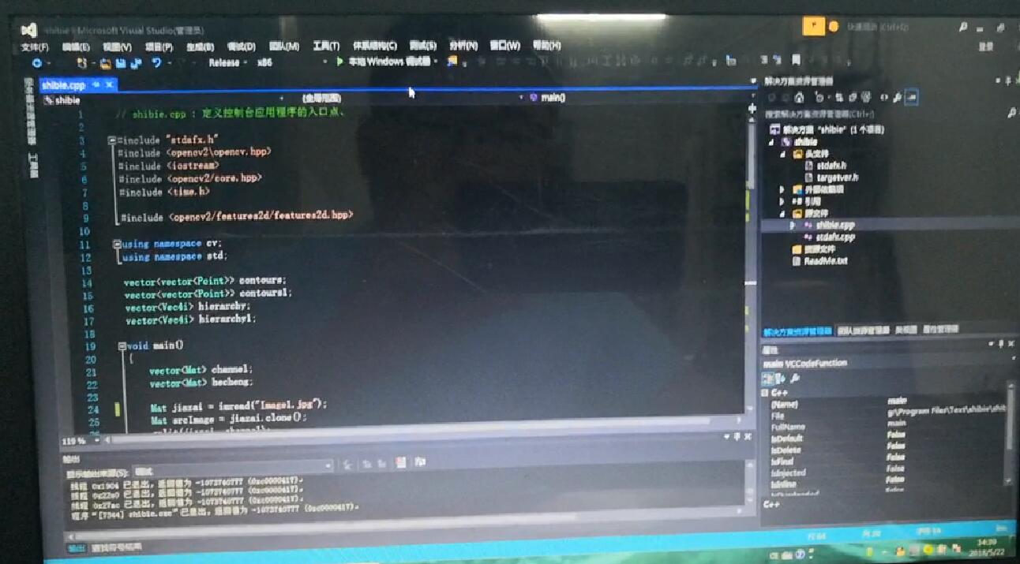Click the navigate backward toolbar icon

coord(36,63)
